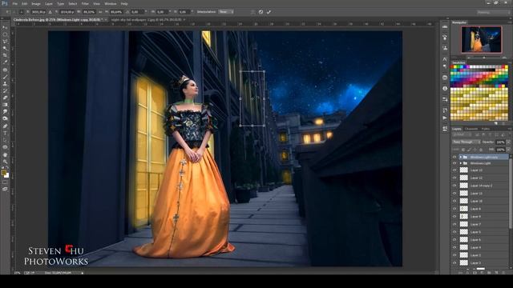Click the Opacity value field

tap(500, 142)
